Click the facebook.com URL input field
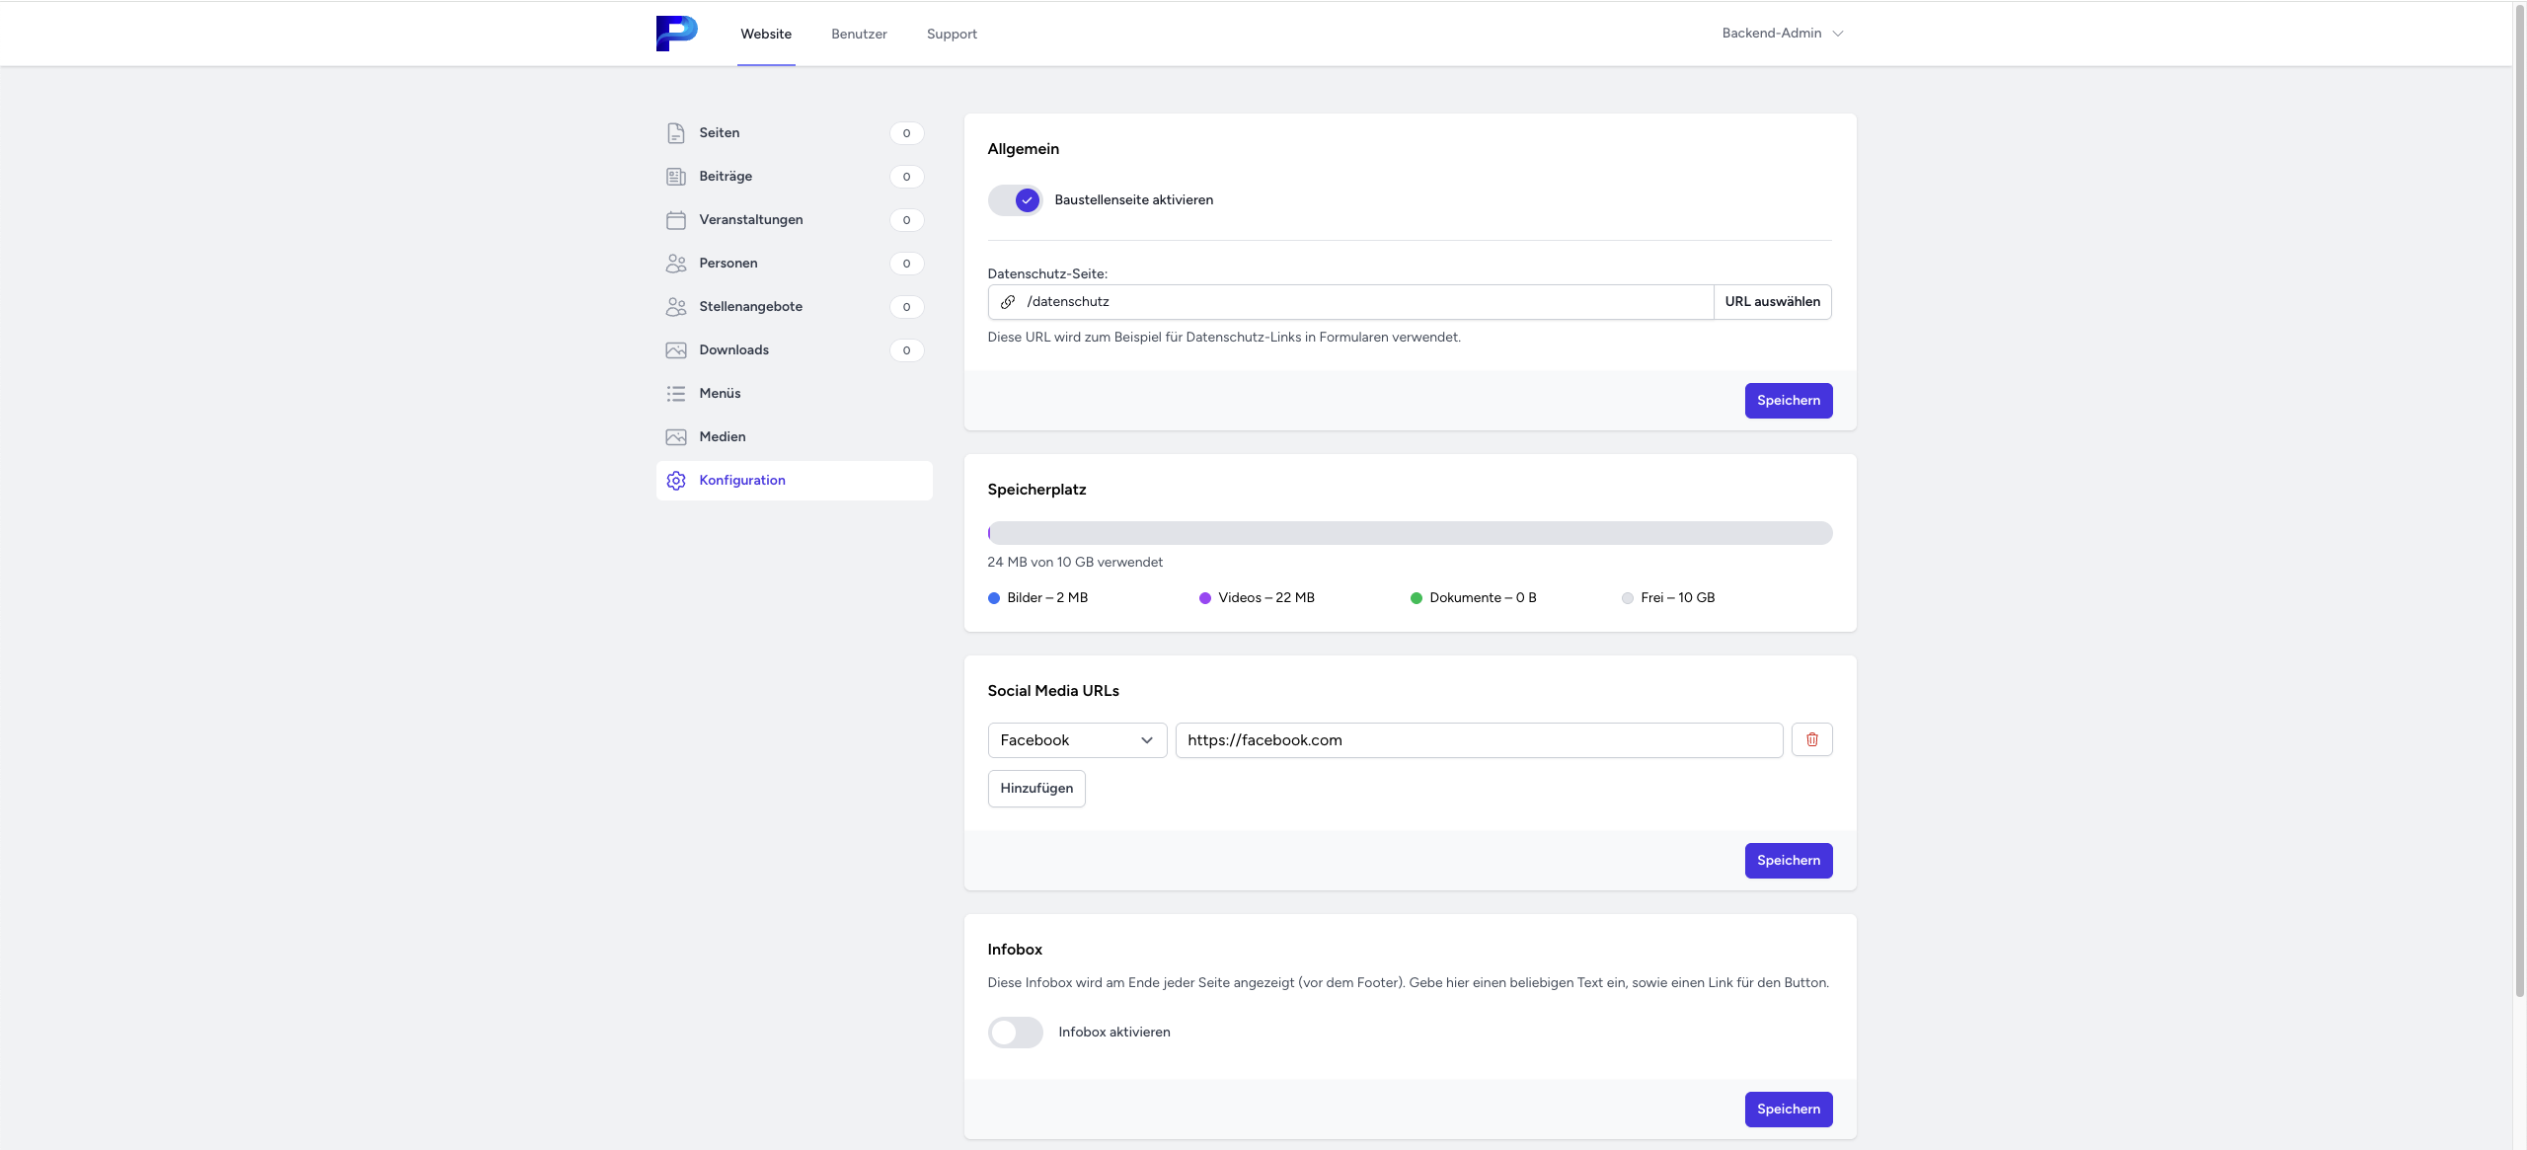The height and width of the screenshot is (1150, 2527). pyautogui.click(x=1478, y=740)
